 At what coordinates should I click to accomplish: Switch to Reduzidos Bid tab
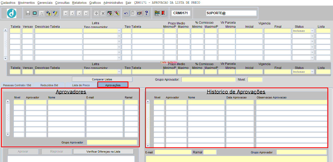(x=49, y=85)
